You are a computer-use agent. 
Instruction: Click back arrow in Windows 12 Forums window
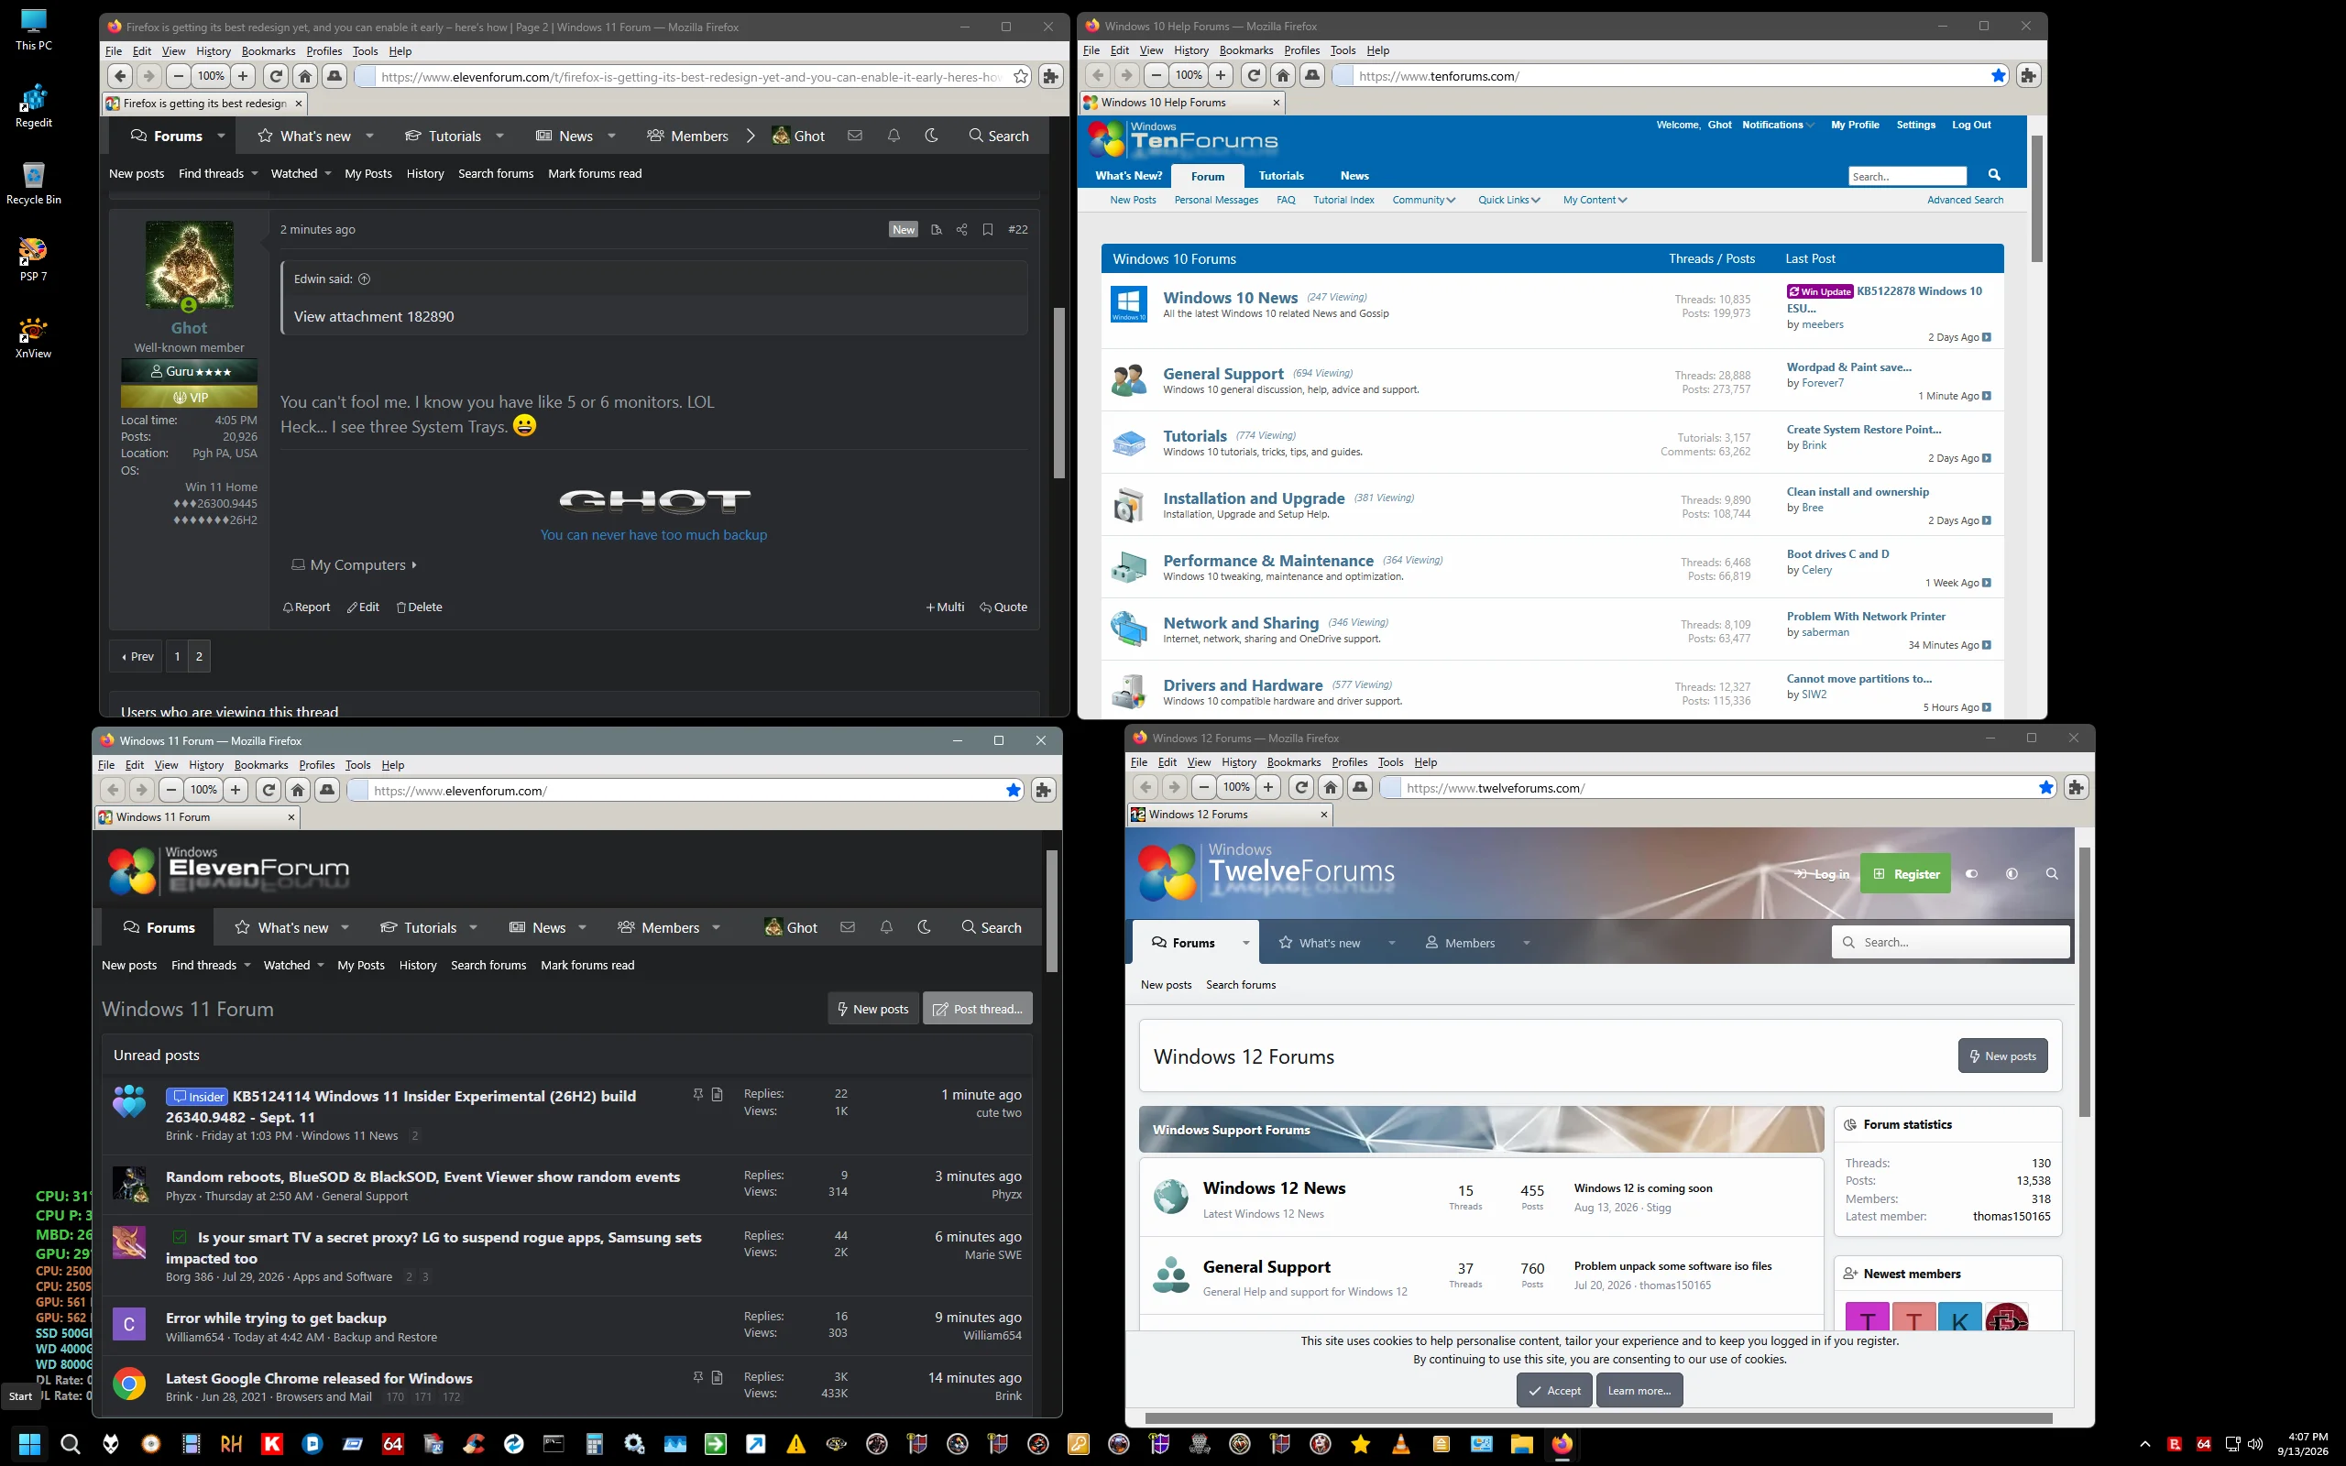pos(1146,788)
